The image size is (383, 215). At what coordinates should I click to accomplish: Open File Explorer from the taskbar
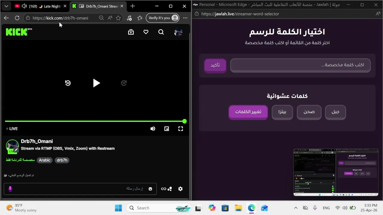tap(238, 208)
